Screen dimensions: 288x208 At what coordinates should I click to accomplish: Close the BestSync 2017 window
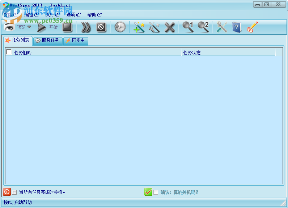click(x=279, y=4)
